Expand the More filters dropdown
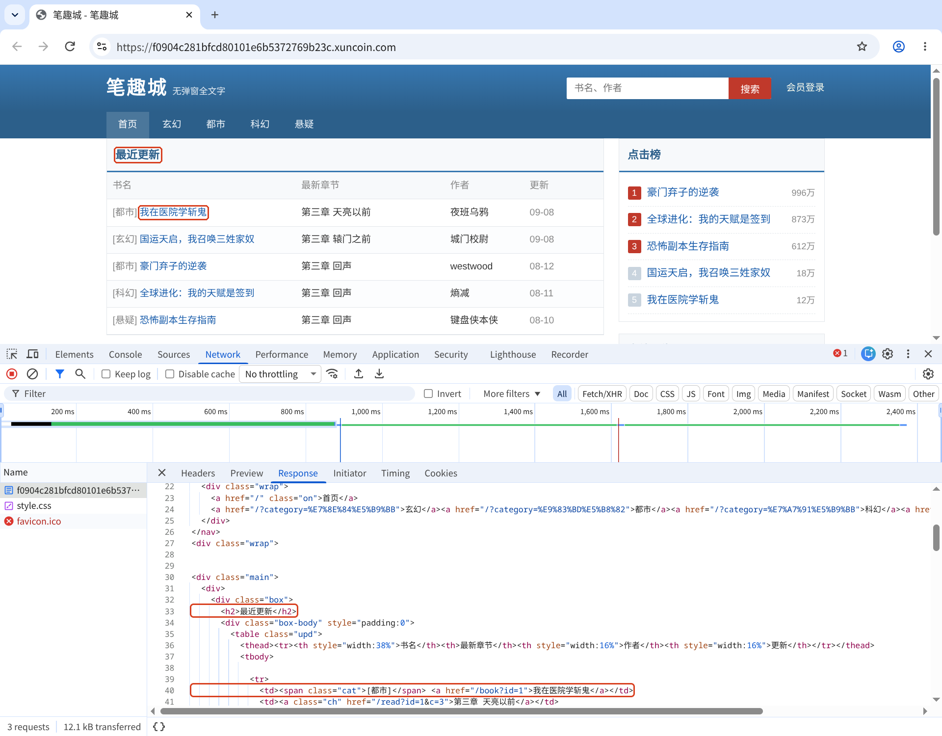The height and width of the screenshot is (736, 942). point(511,394)
